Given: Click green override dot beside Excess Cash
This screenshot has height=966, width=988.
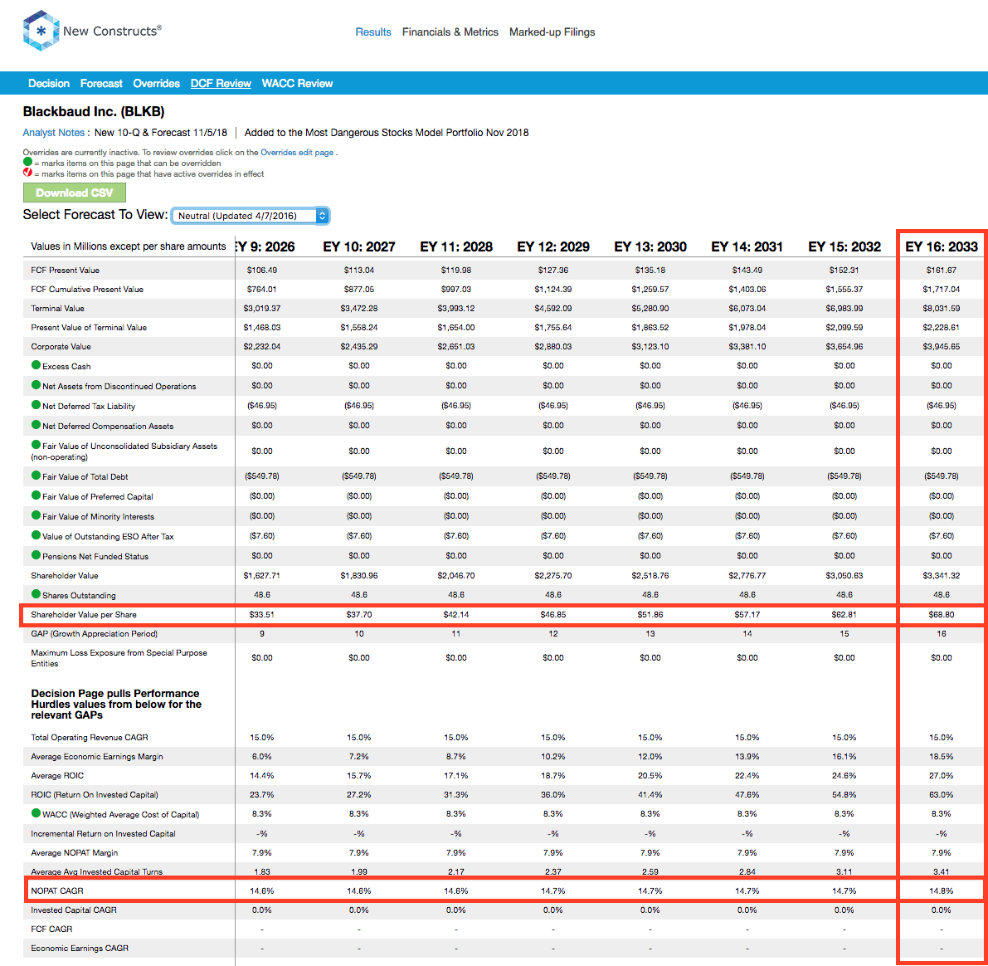Looking at the screenshot, I should [36, 365].
